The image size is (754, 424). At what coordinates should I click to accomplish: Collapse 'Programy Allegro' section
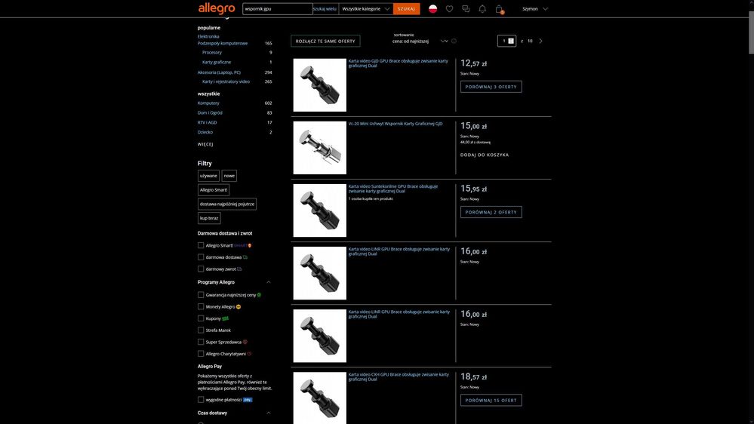[x=269, y=282]
